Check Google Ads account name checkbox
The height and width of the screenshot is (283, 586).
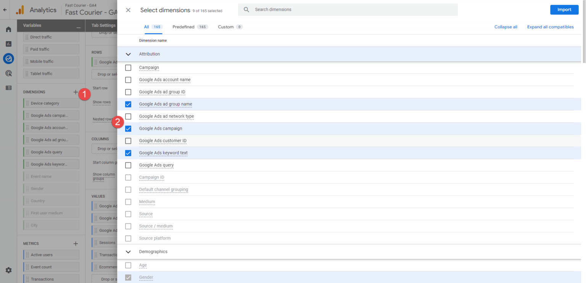pos(128,80)
